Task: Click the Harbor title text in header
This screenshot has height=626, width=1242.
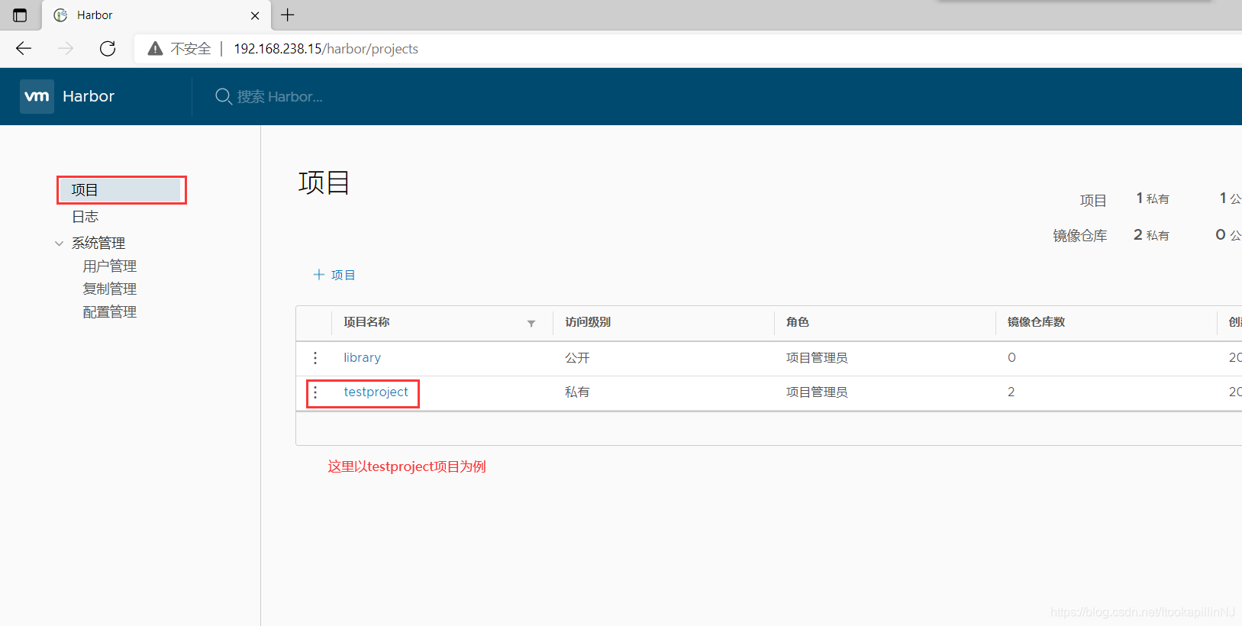Action: 89,96
